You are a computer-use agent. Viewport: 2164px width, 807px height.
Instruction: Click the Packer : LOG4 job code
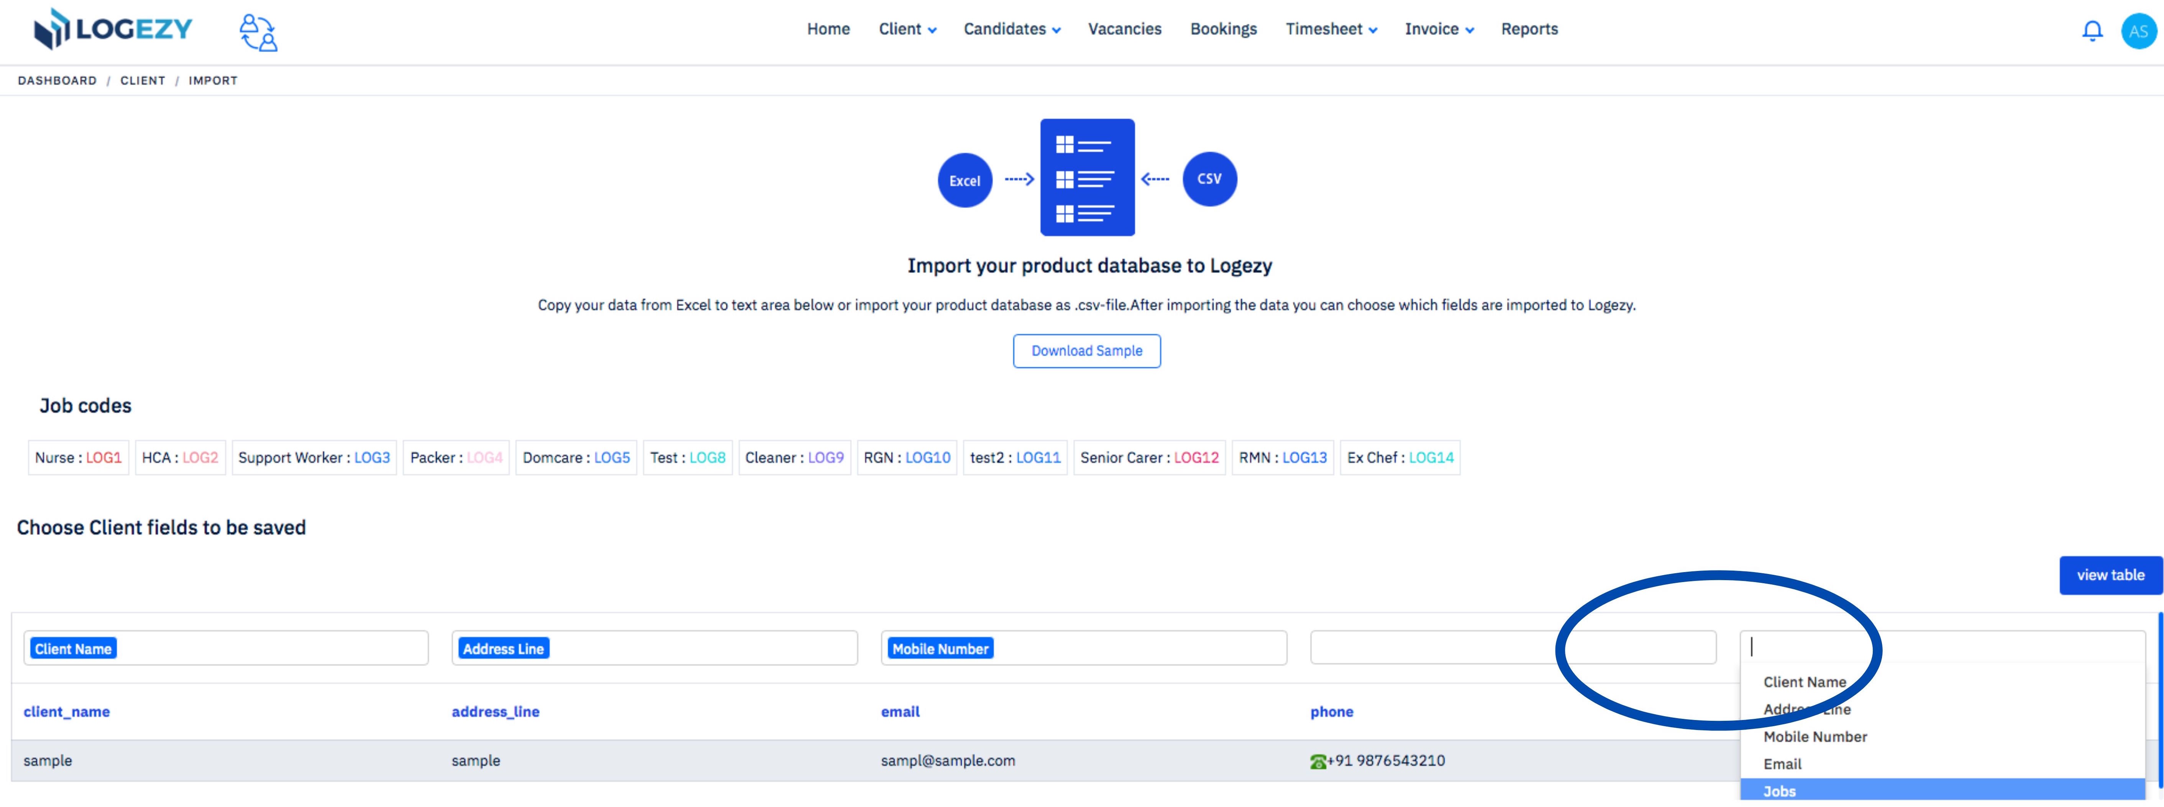tap(456, 458)
